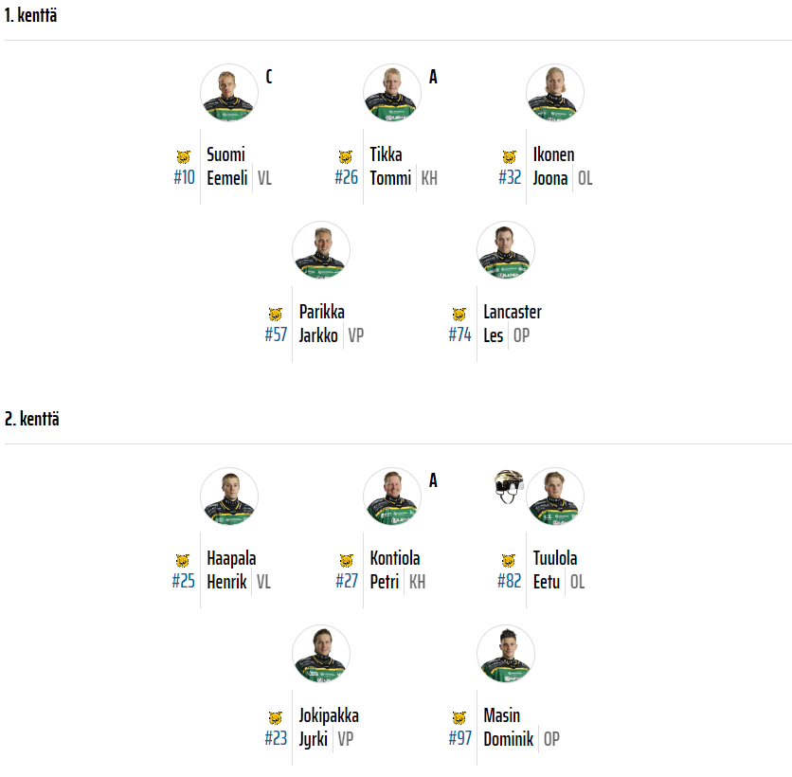
Task: Open Jyrki Jokipakka player name link
Action: coord(328,728)
